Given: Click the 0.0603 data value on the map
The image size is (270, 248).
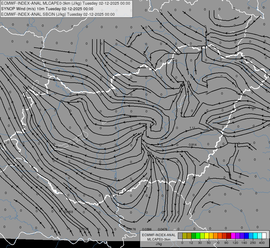Looking at the screenshot, I should 68,212.
